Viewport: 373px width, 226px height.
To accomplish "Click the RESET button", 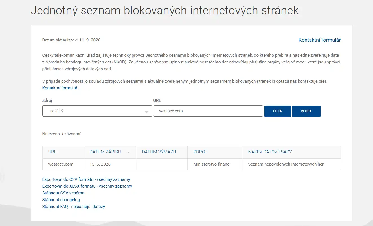I will [x=306, y=111].
